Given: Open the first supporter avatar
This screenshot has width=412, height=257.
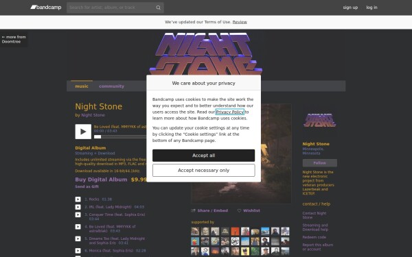Looking at the screenshot, I should (195, 232).
